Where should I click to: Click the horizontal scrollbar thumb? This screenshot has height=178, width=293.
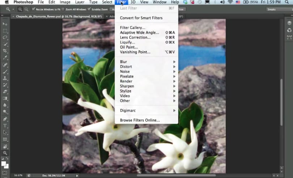pyautogui.click(x=176, y=175)
